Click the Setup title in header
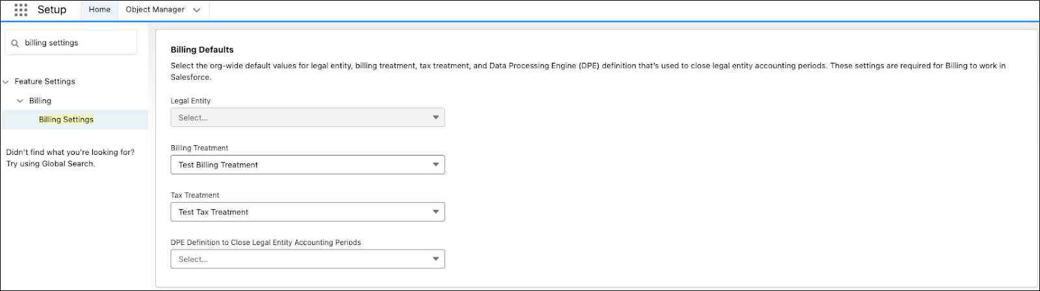Screen dimensions: 1040x291 [52, 10]
